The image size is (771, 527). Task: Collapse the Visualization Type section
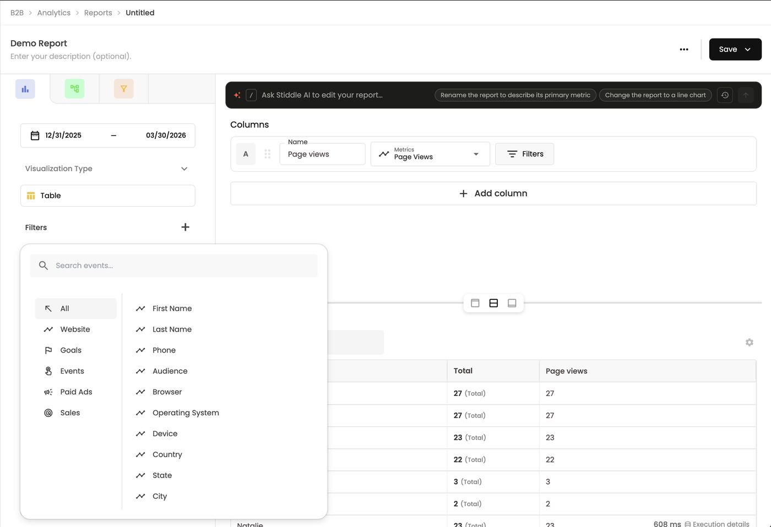184,169
